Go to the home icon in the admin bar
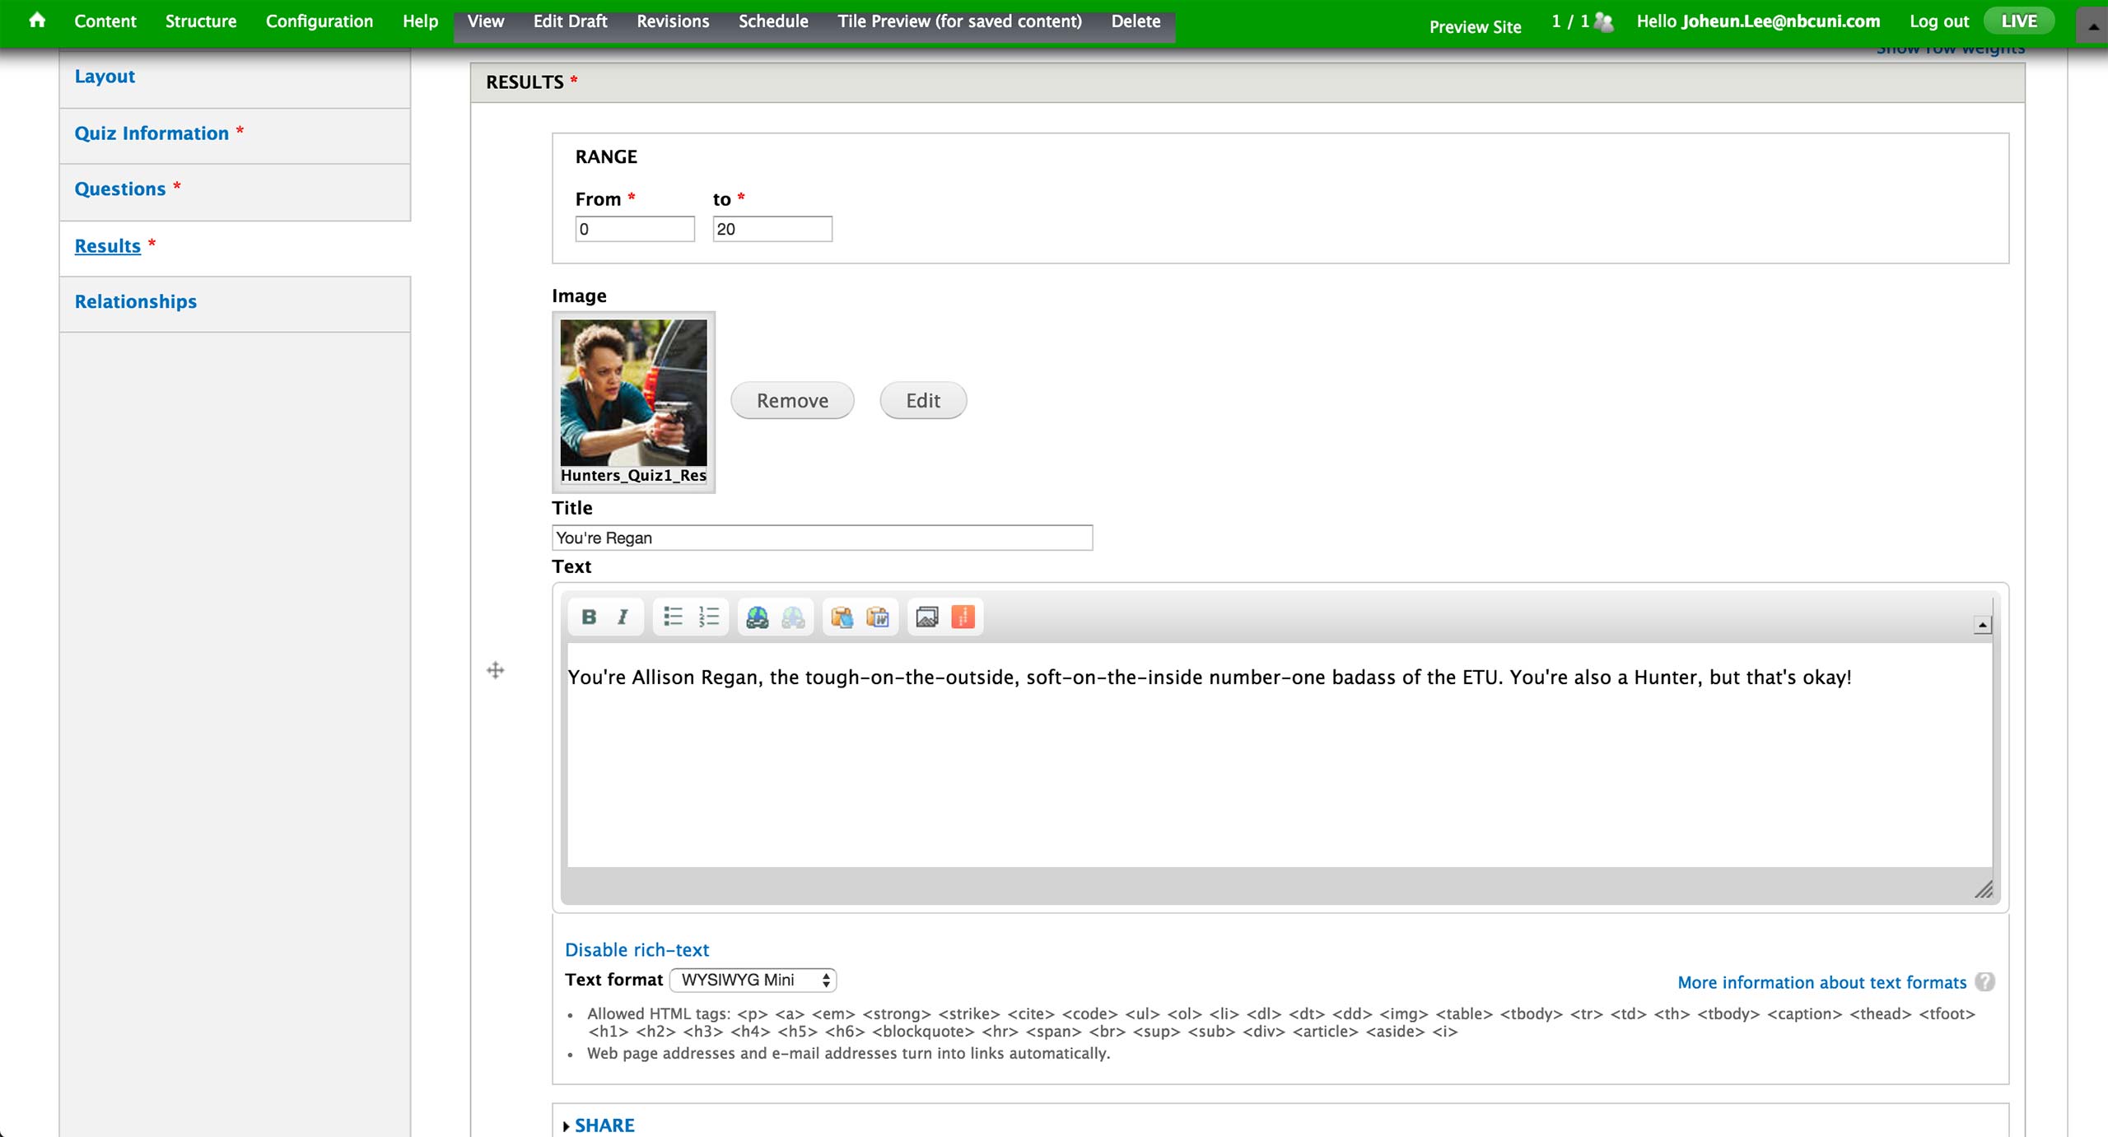Image resolution: width=2108 pixels, height=1137 pixels. pyautogui.click(x=37, y=21)
